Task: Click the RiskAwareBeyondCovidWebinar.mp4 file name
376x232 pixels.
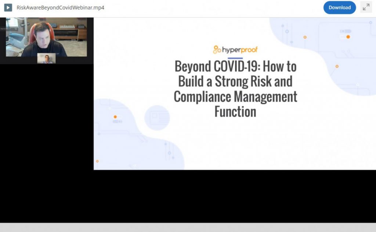Action: tap(61, 8)
